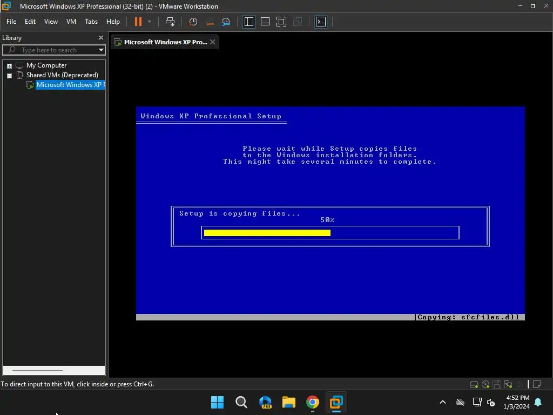This screenshot has width=553, height=415.
Task: Click the network adapter status icon
Action: pyautogui.click(x=508, y=384)
